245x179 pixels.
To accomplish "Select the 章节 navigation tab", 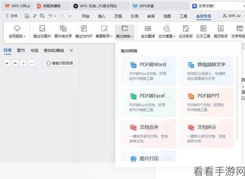I will point(21,50).
